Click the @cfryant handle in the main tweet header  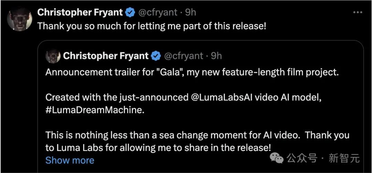tap(158, 13)
